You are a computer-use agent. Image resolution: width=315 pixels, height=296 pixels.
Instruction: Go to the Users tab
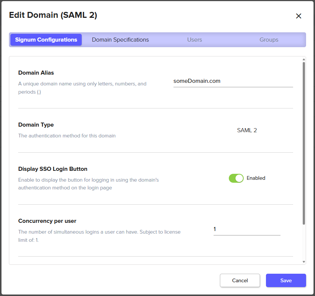pyautogui.click(x=195, y=40)
